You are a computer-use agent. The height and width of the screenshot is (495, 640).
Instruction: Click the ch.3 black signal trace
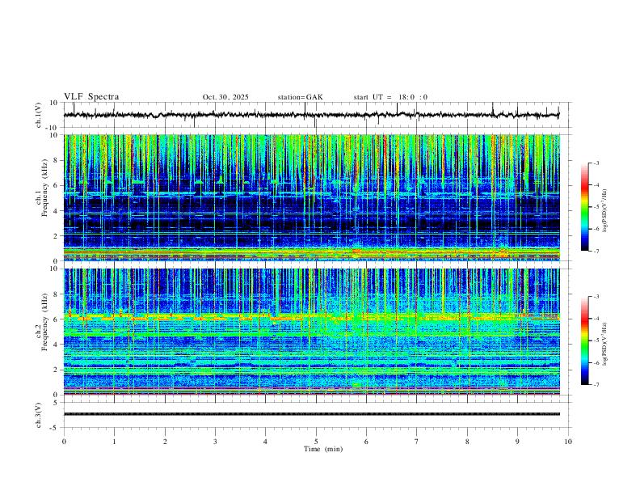click(311, 414)
